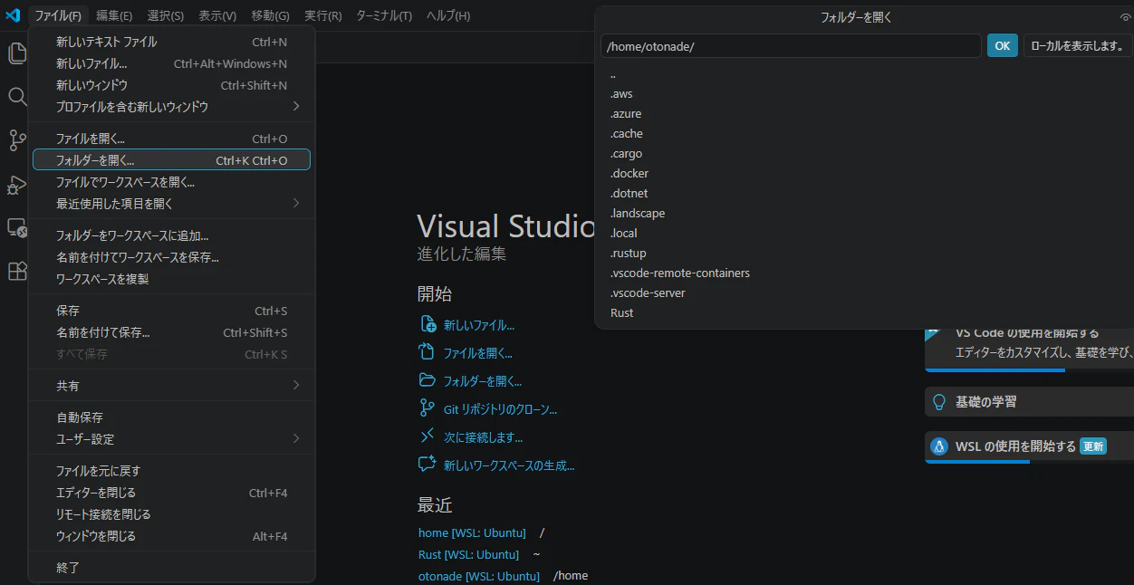Select 新しいウィンドウ menu entry

pos(172,85)
